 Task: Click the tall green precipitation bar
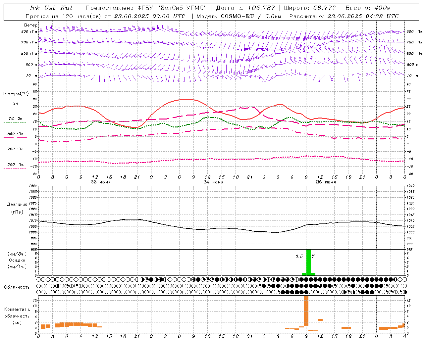coord(308,262)
